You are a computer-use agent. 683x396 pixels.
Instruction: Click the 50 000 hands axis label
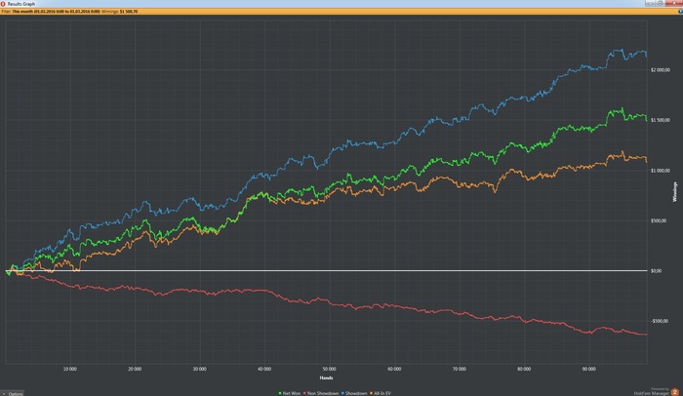click(x=330, y=369)
